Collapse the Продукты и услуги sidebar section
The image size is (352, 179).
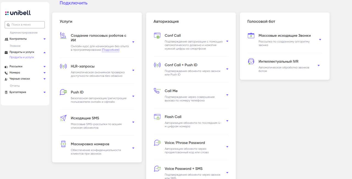45,52
